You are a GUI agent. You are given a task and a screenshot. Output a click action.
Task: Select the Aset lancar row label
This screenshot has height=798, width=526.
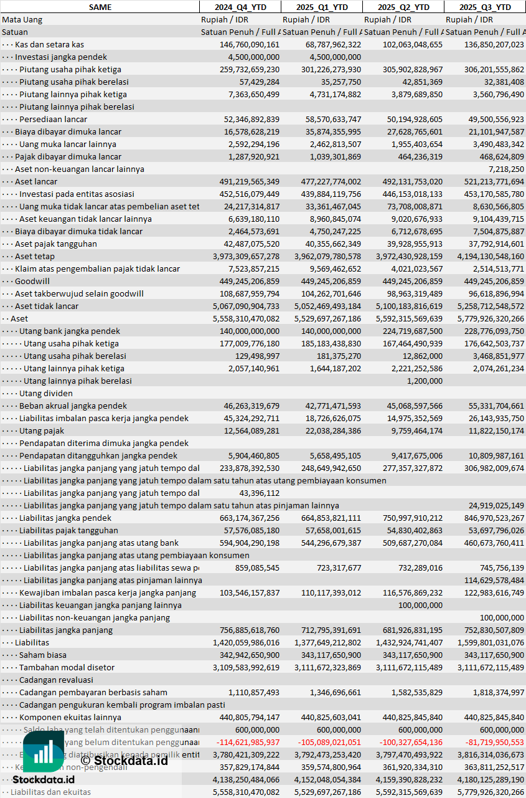click(36, 181)
